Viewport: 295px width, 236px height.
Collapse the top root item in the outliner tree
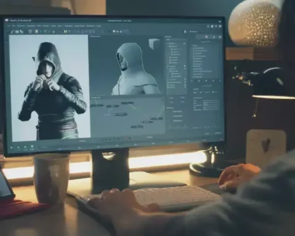point(167,44)
